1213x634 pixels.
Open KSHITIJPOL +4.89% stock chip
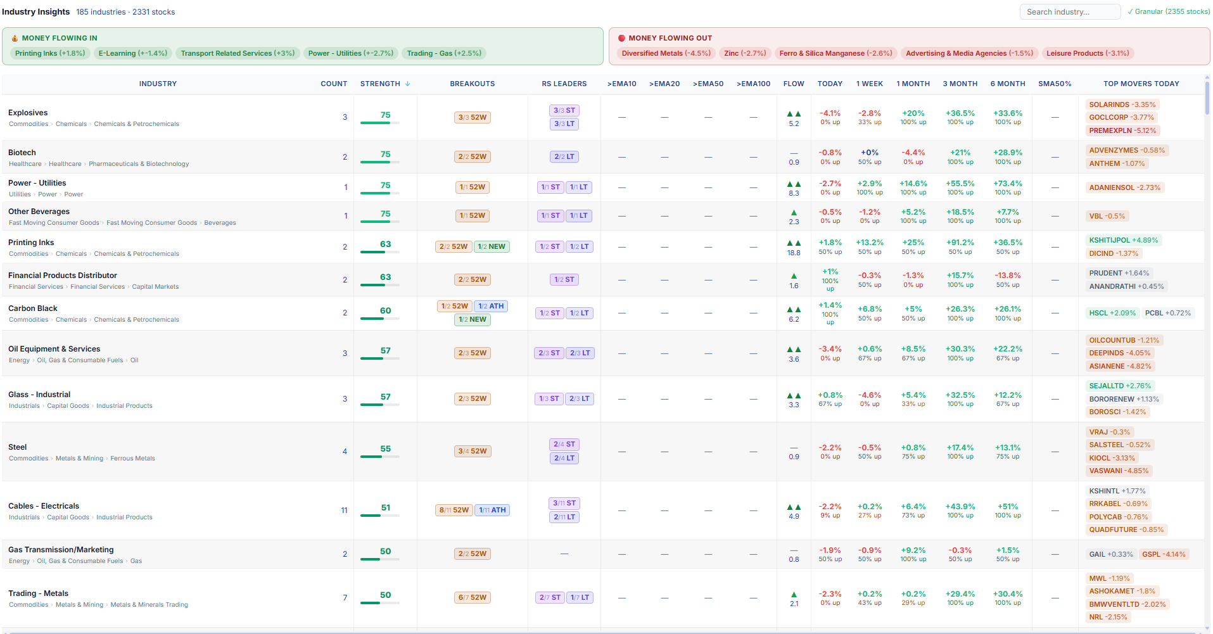[1124, 240]
